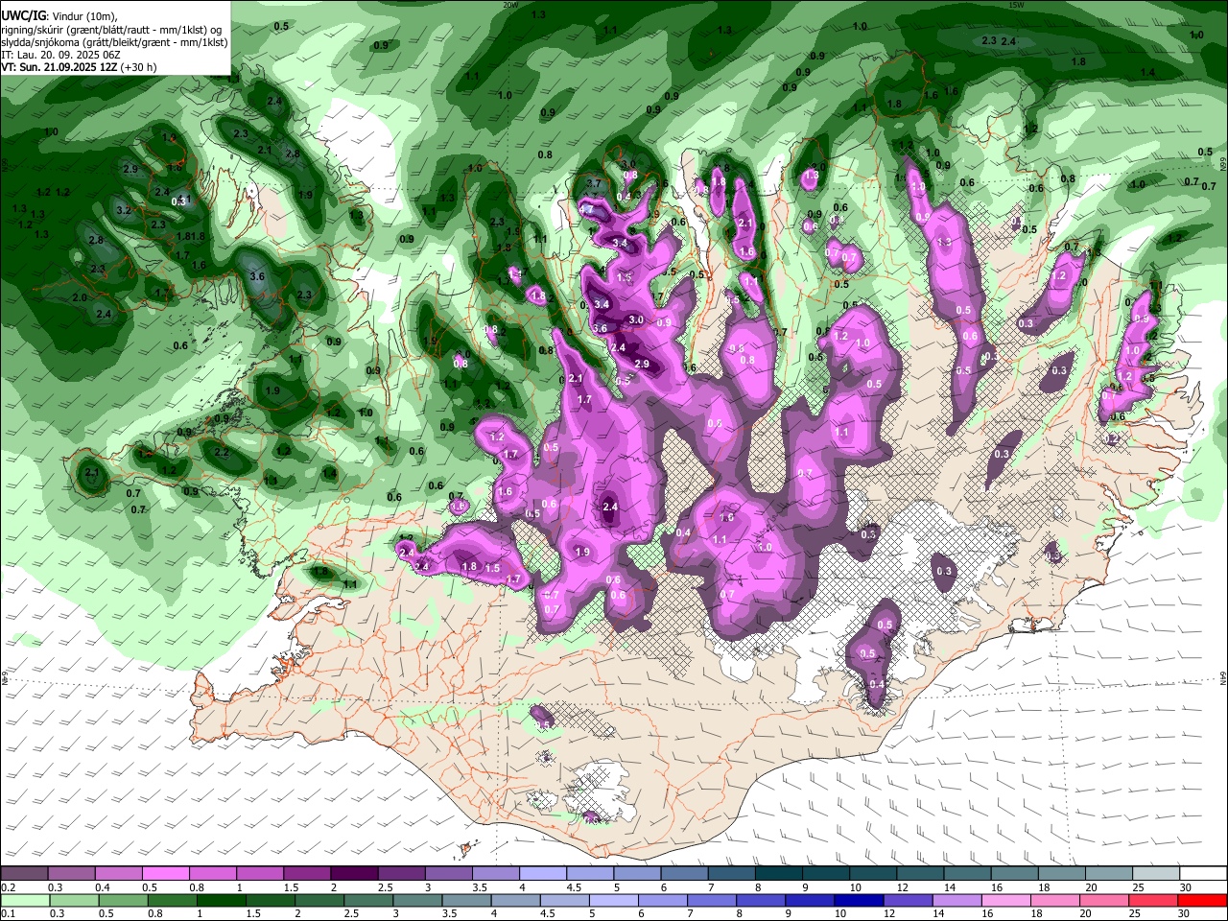Select the light periwinkle swatch labeled 4 on snow scale

tap(542, 873)
